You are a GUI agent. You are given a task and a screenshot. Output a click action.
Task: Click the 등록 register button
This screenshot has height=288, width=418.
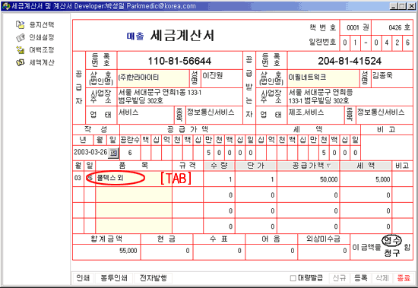coord(361,278)
